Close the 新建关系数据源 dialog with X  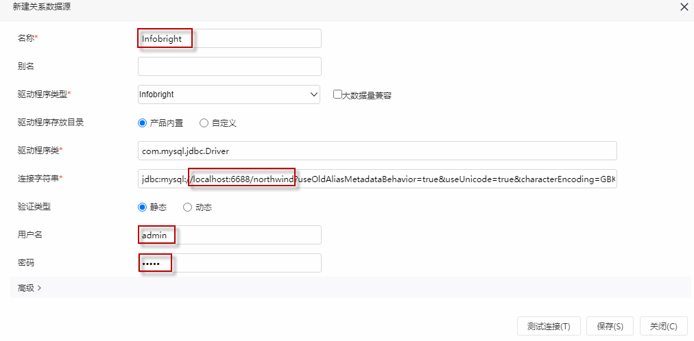click(684, 7)
